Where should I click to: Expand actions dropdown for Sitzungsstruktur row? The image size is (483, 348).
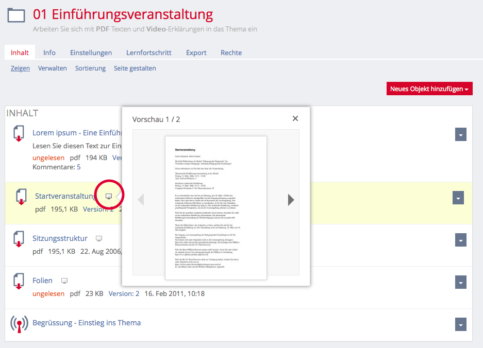pyautogui.click(x=461, y=240)
